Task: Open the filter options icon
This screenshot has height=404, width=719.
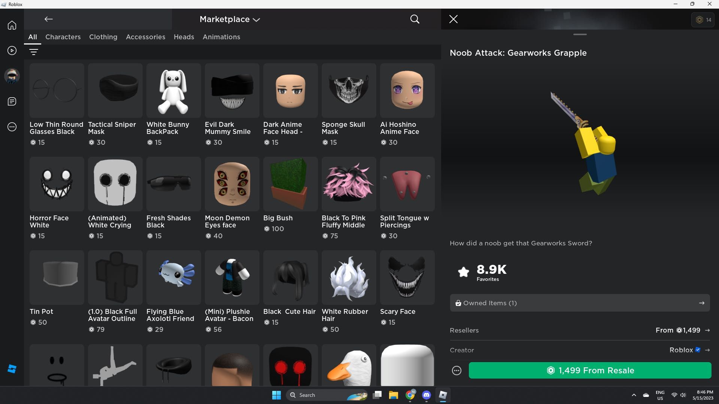Action: point(34,52)
